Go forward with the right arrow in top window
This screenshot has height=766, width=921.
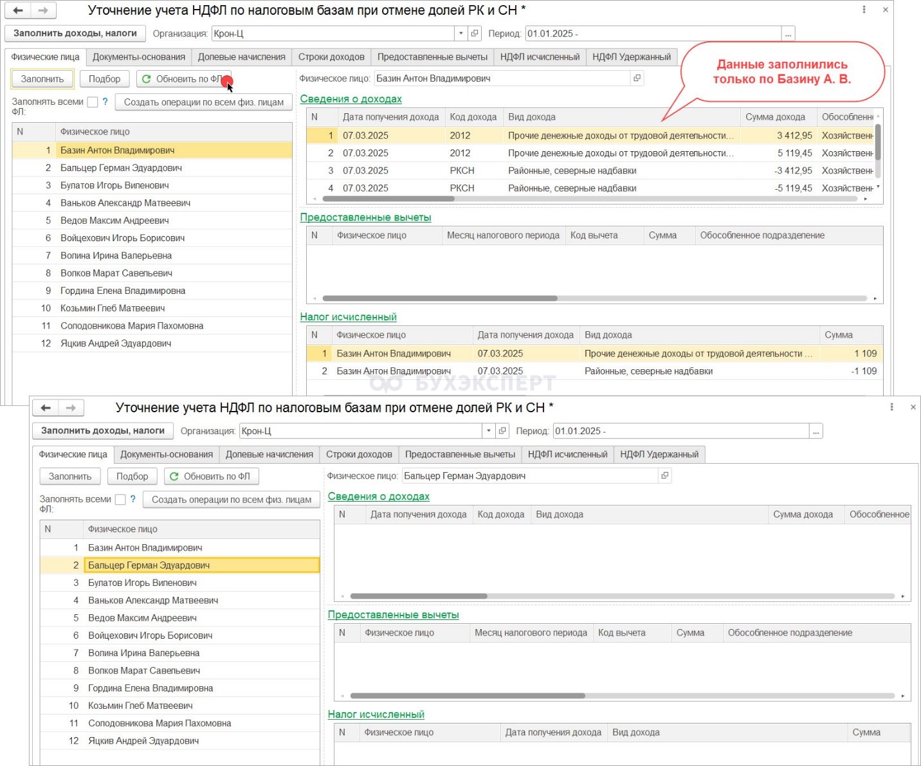click(43, 10)
